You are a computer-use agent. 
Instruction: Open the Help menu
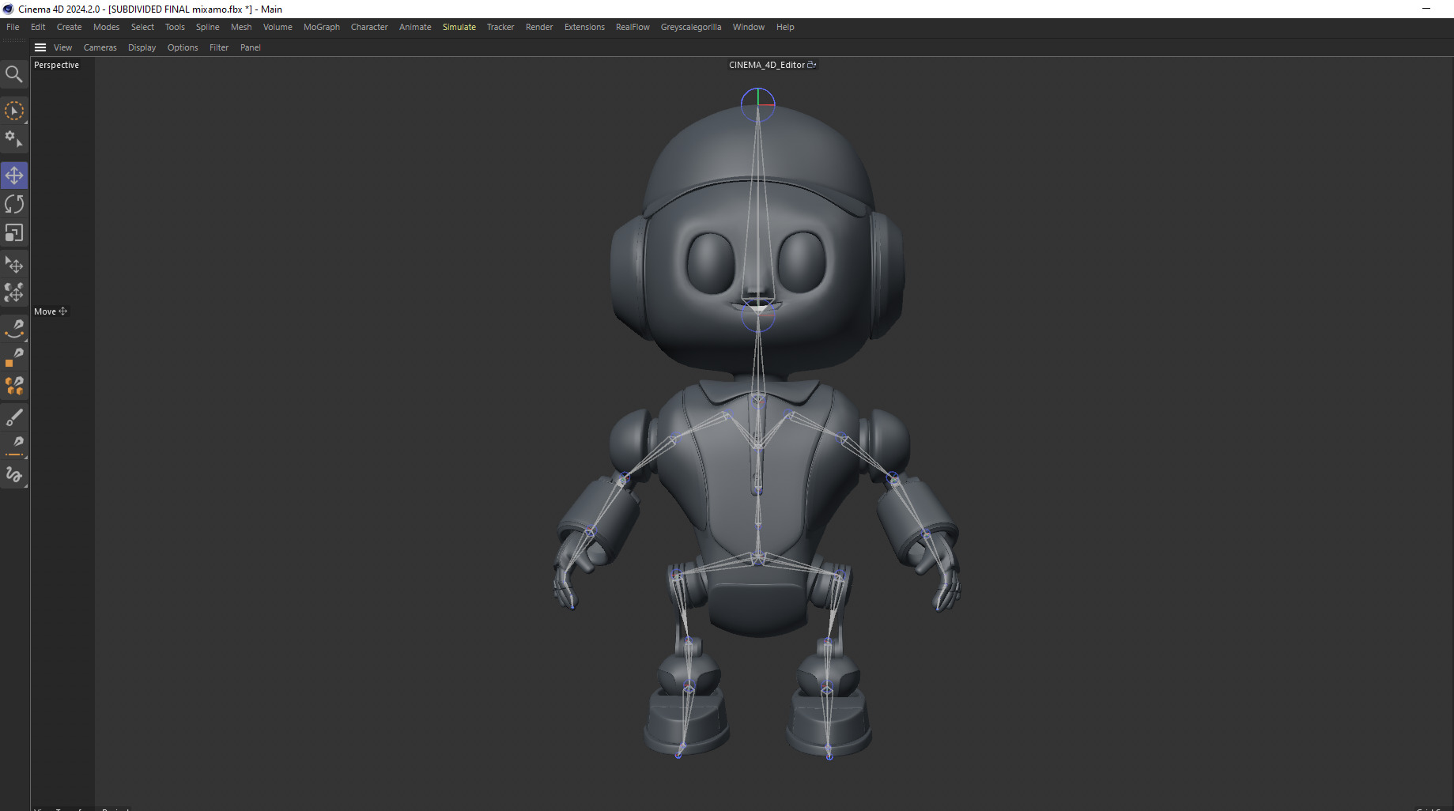[785, 27]
